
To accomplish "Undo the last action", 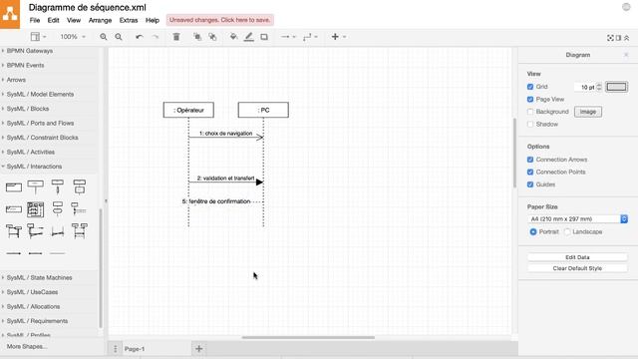I will [140, 37].
